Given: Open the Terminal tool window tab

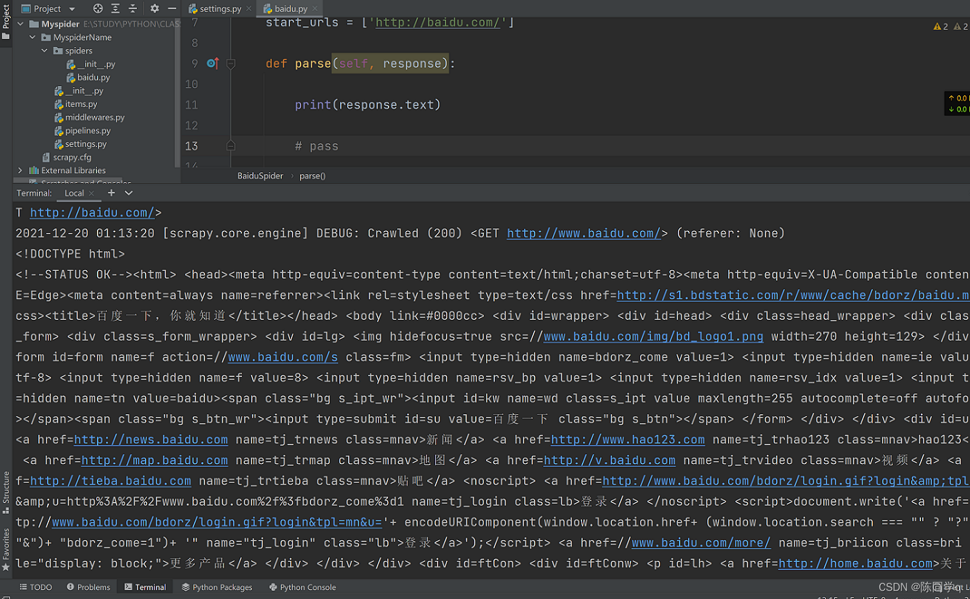Looking at the screenshot, I should pyautogui.click(x=145, y=587).
